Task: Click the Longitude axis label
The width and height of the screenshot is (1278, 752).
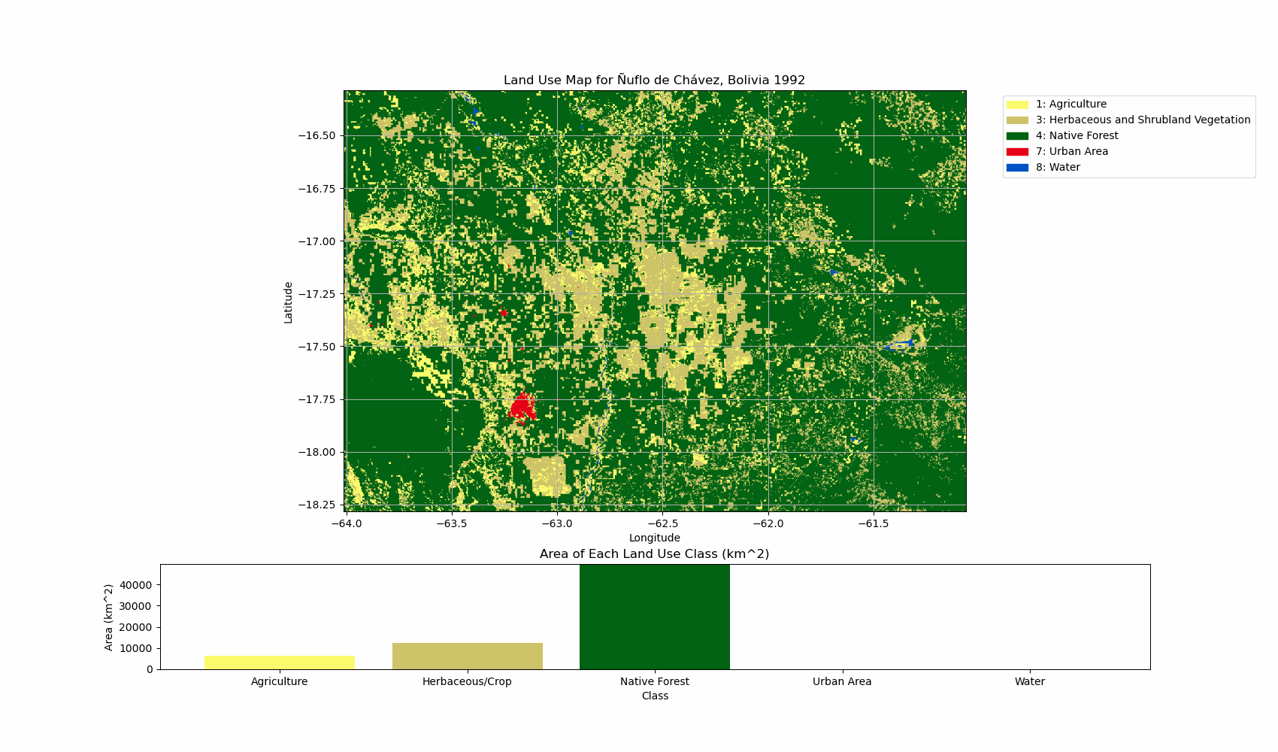Action: [654, 538]
